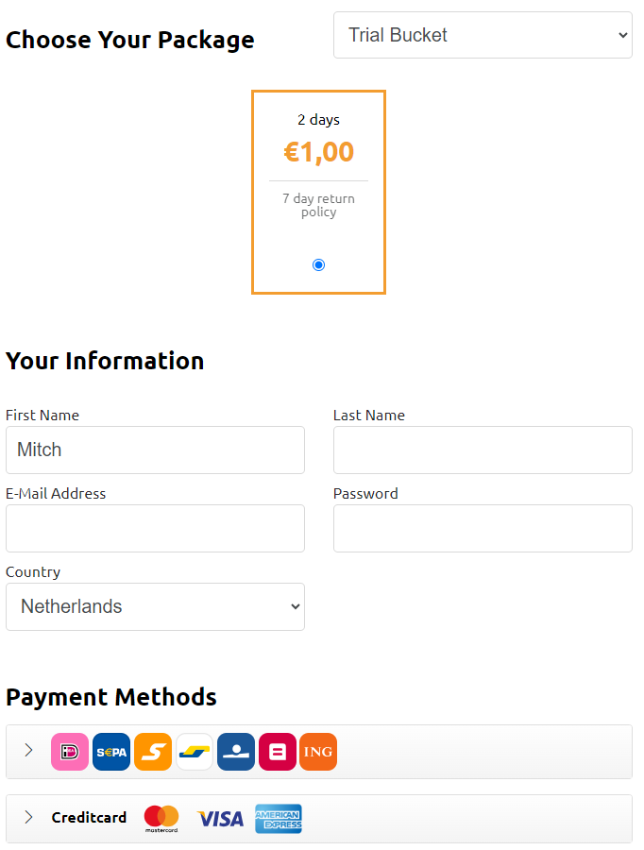Click the Last Name input field

483,450
